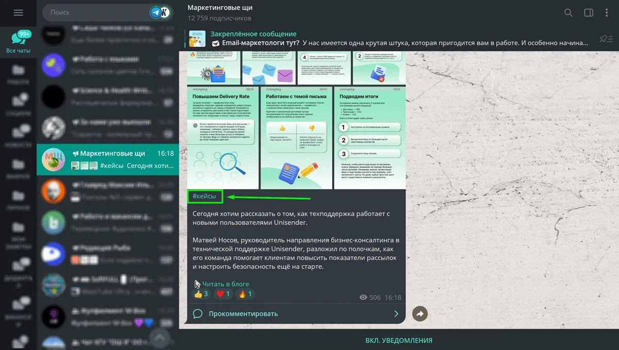Click the pinned message thumbnail image
The width and height of the screenshot is (619, 350).
197,39
